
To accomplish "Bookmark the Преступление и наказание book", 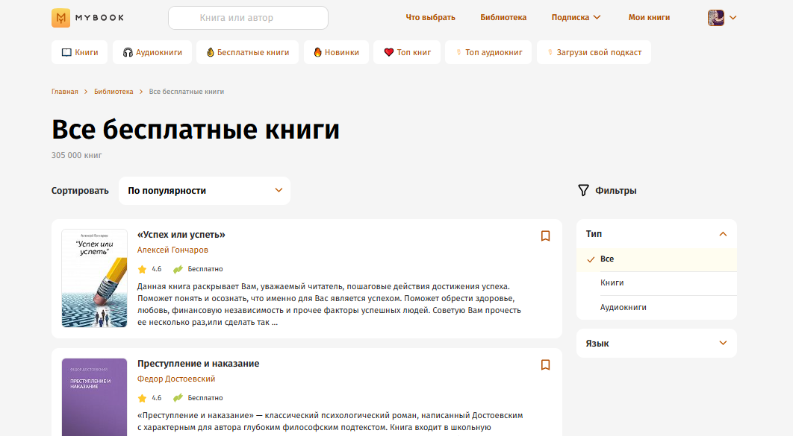I will coord(545,364).
